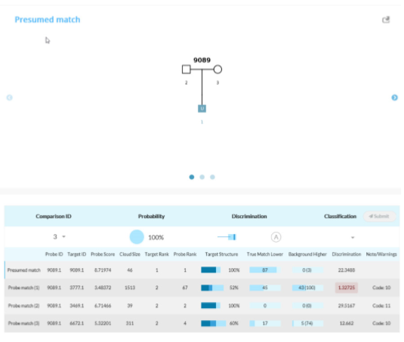404x342 pixels.
Task: Click Target ID 6672.1 cell
Action: click(77, 323)
